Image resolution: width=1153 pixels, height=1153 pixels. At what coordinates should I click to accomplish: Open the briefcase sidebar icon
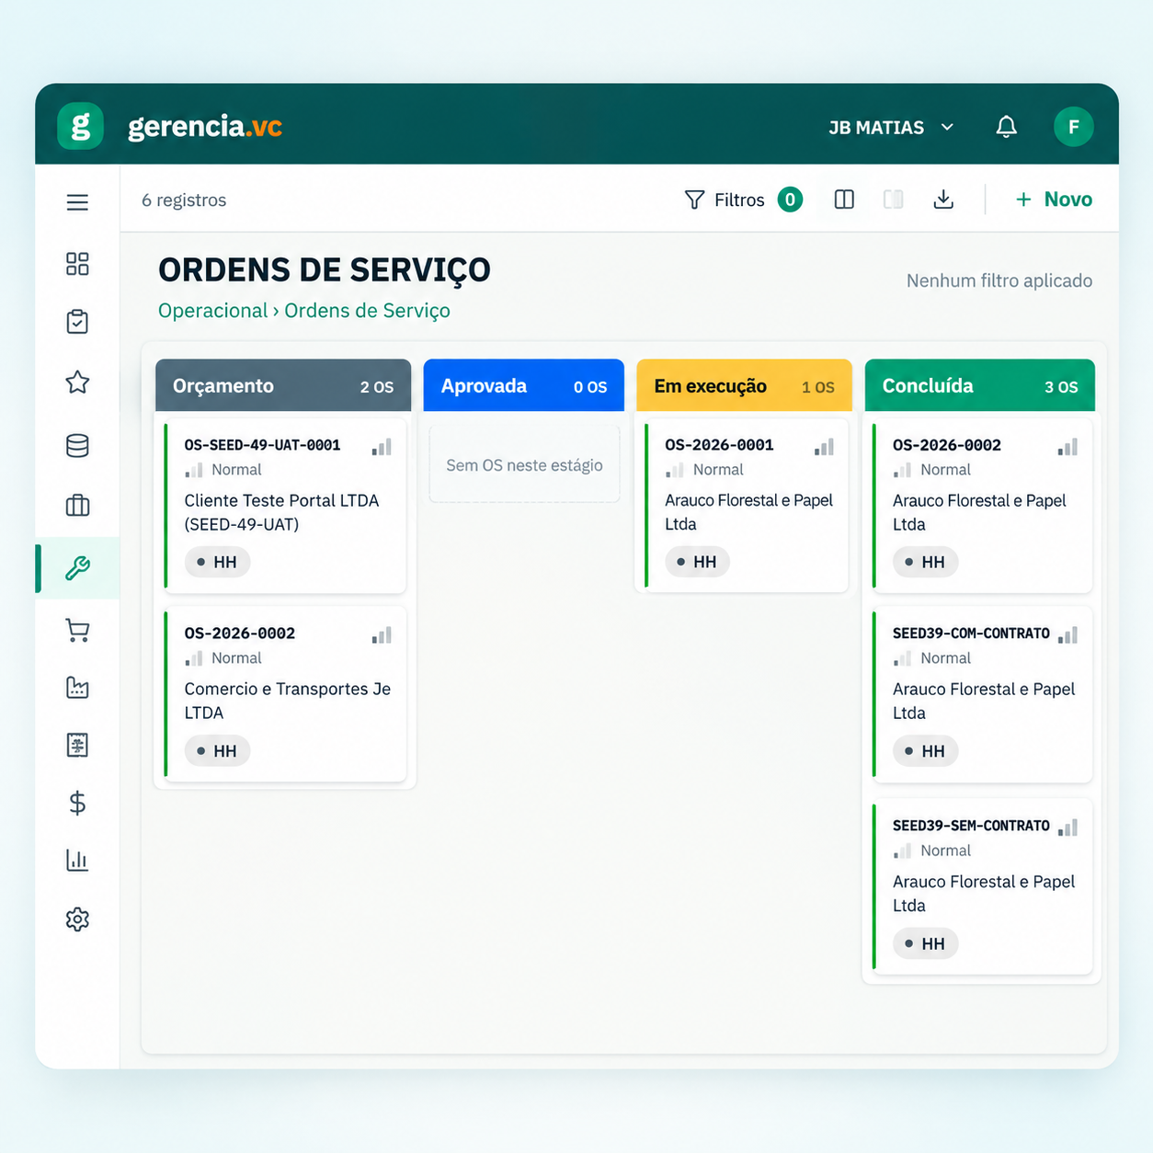point(77,506)
